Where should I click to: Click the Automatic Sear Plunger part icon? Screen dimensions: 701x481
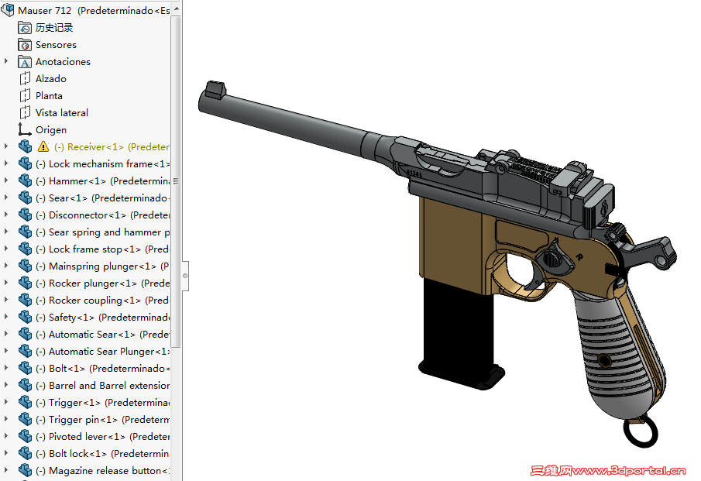[x=25, y=351]
